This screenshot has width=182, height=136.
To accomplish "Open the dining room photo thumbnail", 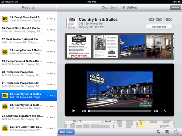I will coord(159,46).
